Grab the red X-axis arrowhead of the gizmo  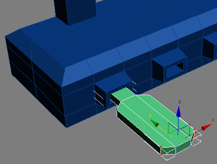coord(206,127)
